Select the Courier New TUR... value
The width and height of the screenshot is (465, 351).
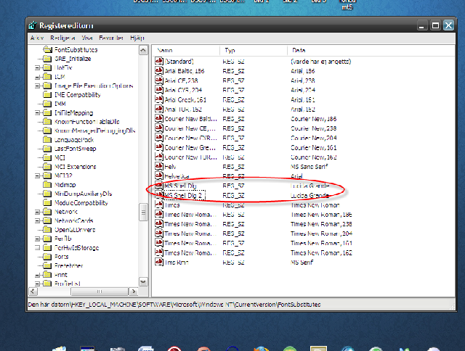pos(190,157)
